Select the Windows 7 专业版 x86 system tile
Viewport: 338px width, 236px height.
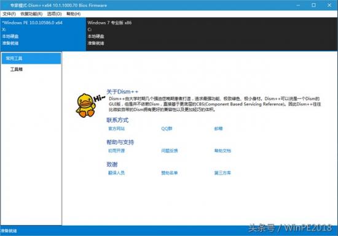[x=211, y=34]
